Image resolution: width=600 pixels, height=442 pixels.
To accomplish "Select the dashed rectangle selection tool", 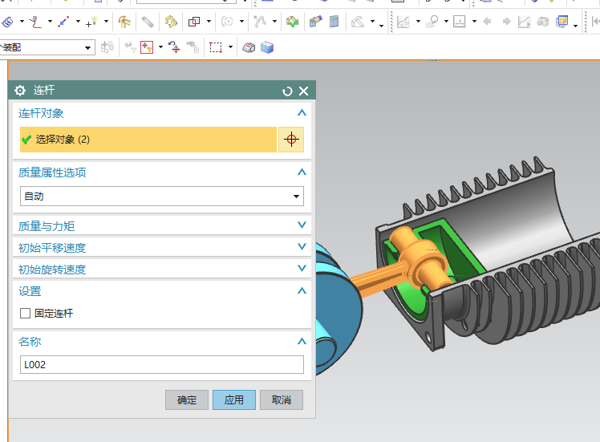I will (216, 47).
